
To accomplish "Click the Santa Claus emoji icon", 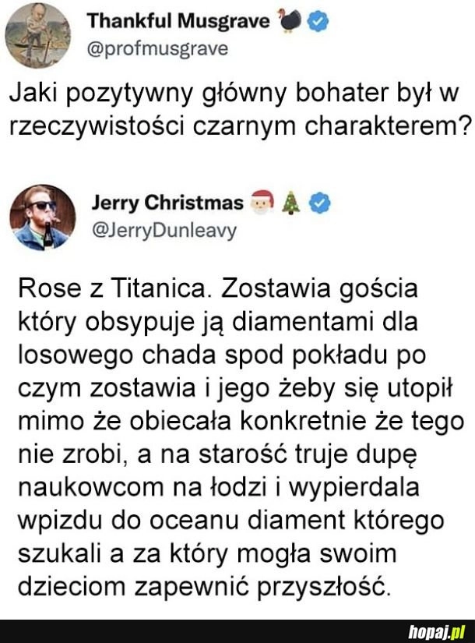I will click(x=262, y=203).
